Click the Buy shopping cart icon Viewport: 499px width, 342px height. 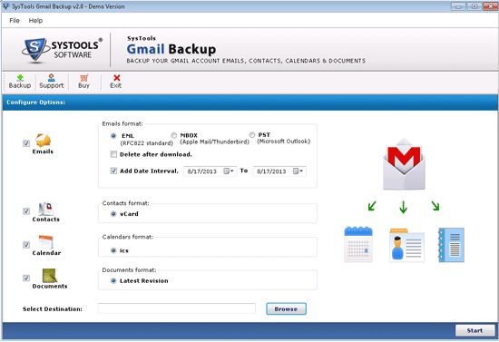(83, 78)
